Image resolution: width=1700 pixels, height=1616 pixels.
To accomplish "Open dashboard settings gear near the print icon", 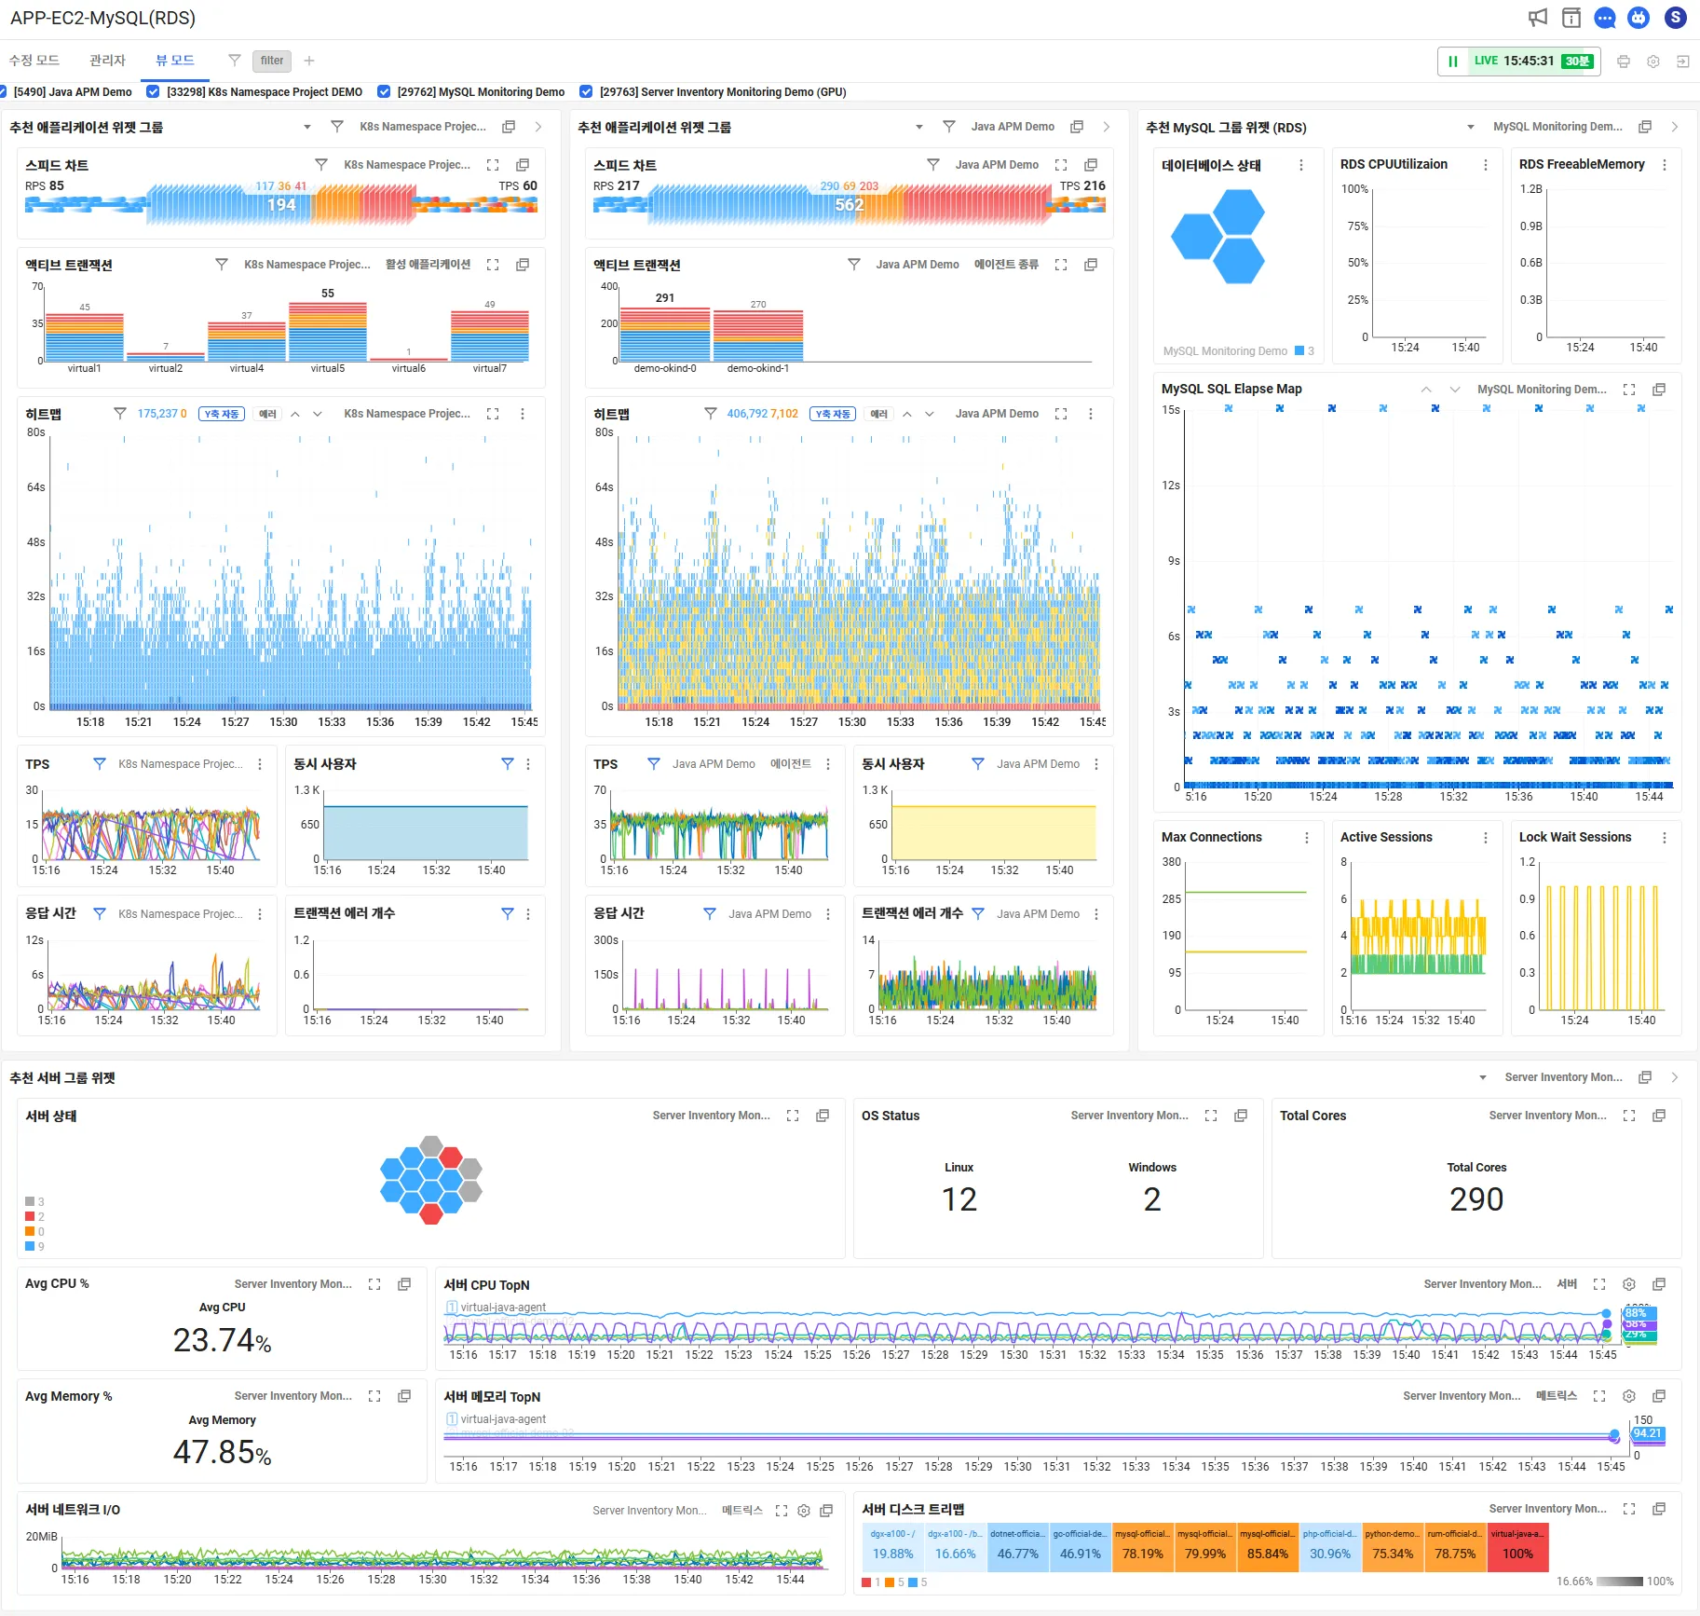I will tap(1653, 62).
